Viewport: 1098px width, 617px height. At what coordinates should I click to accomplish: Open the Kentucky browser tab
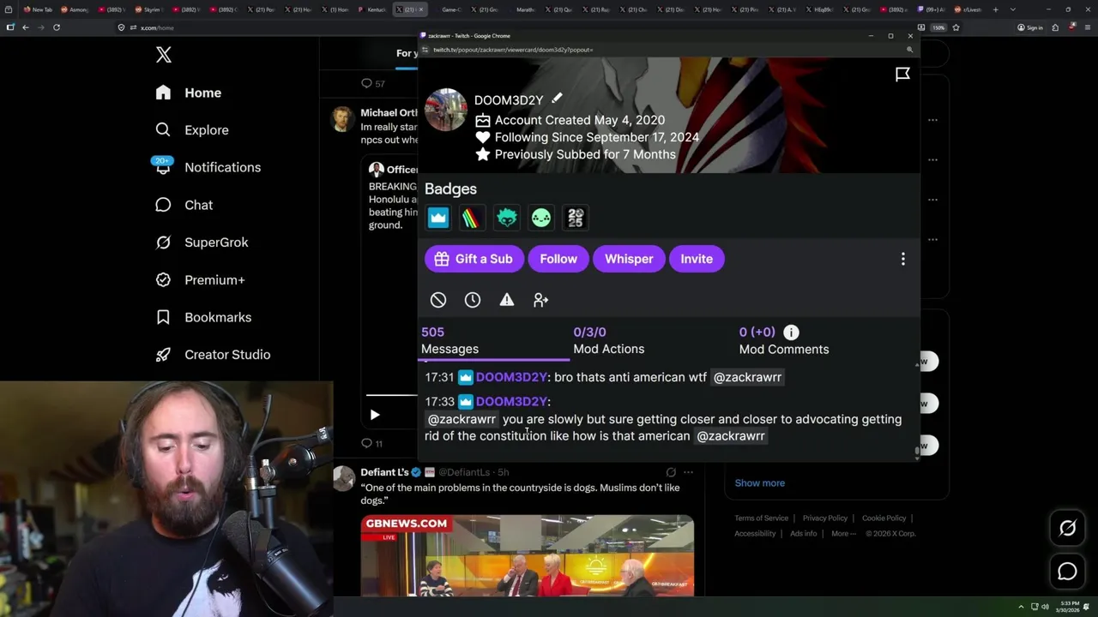pos(372,9)
